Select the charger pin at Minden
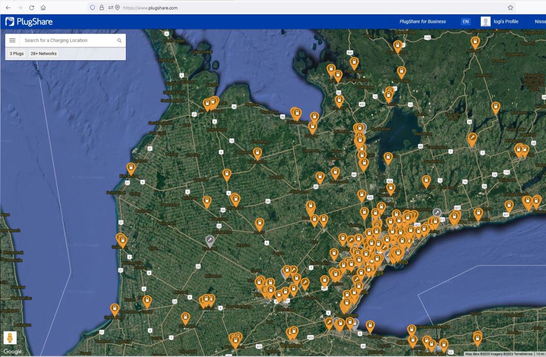Viewport: 546px width, 357px height. (x=475, y=42)
